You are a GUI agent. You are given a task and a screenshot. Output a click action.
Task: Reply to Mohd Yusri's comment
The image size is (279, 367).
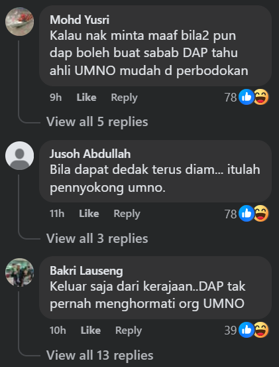coord(124,98)
